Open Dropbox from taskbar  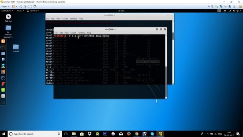click(x=90, y=134)
